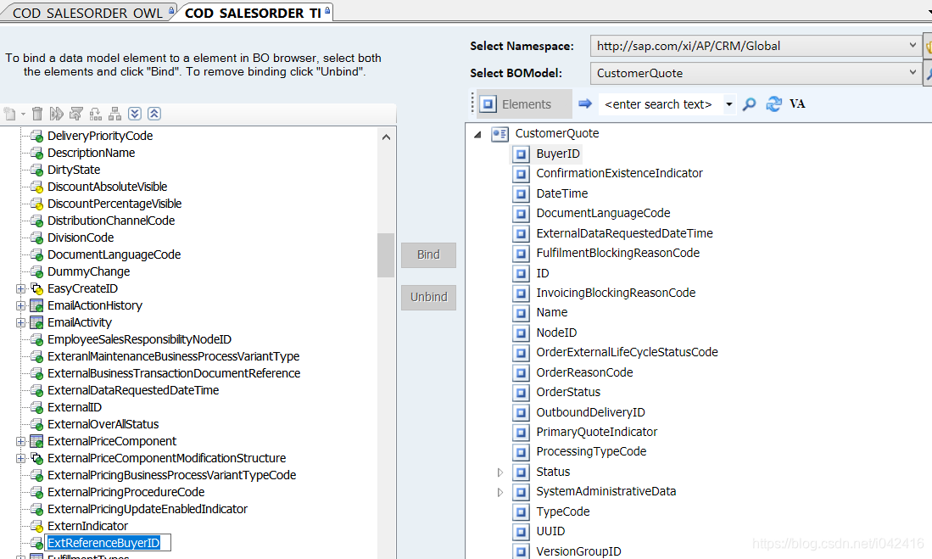This screenshot has width=932, height=559.
Task: Select OutboundDeliveryID in BO browser
Action: tap(590, 412)
